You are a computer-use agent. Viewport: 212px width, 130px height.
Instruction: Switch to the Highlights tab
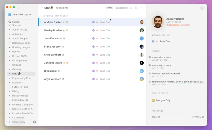pyautogui.click(x=62, y=8)
